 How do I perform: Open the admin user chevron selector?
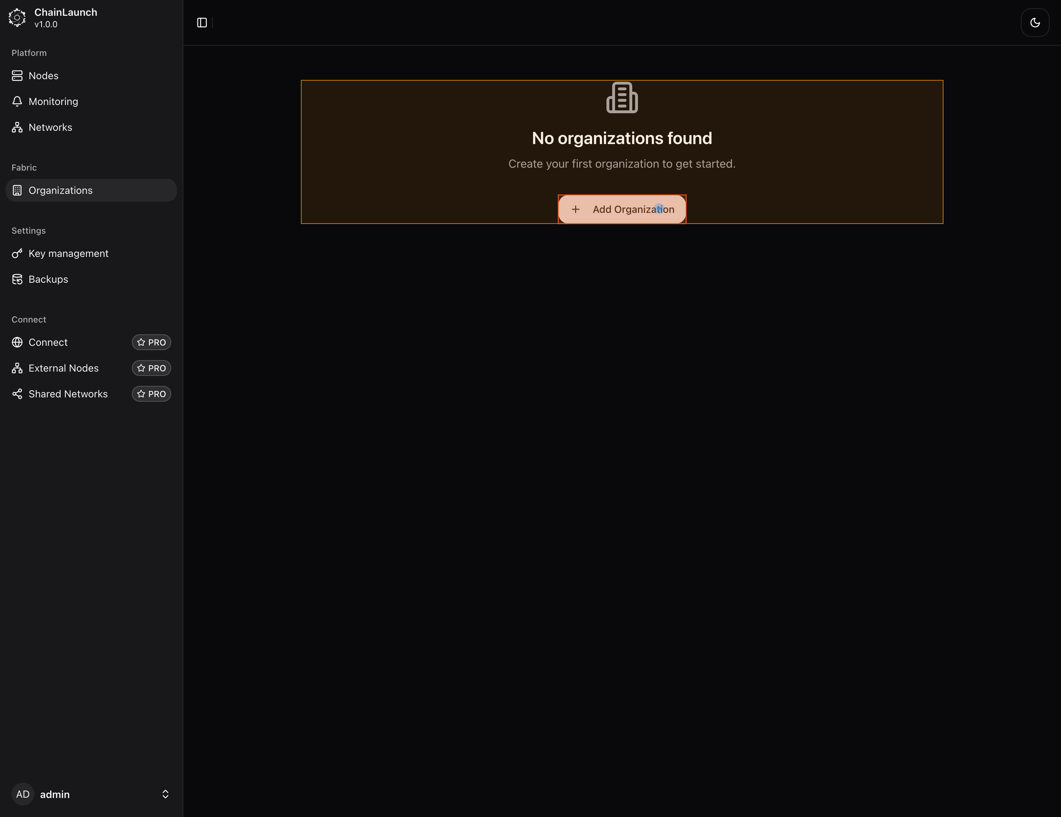click(165, 794)
